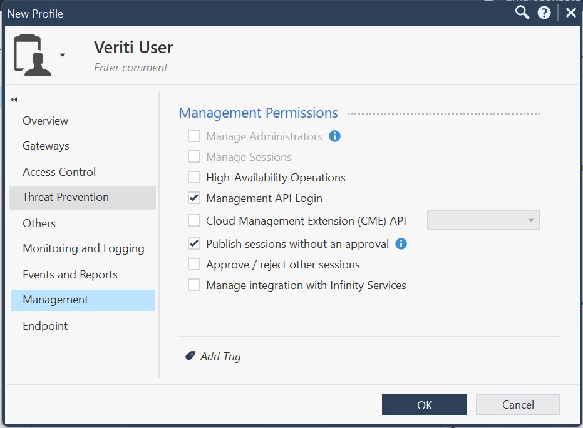Image resolution: width=583 pixels, height=428 pixels.
Task: Open the CME API permission dropdown
Action: (x=483, y=220)
